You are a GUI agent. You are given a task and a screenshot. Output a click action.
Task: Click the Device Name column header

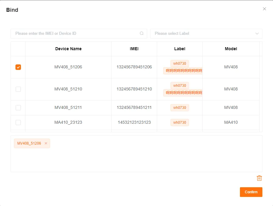[68, 49]
